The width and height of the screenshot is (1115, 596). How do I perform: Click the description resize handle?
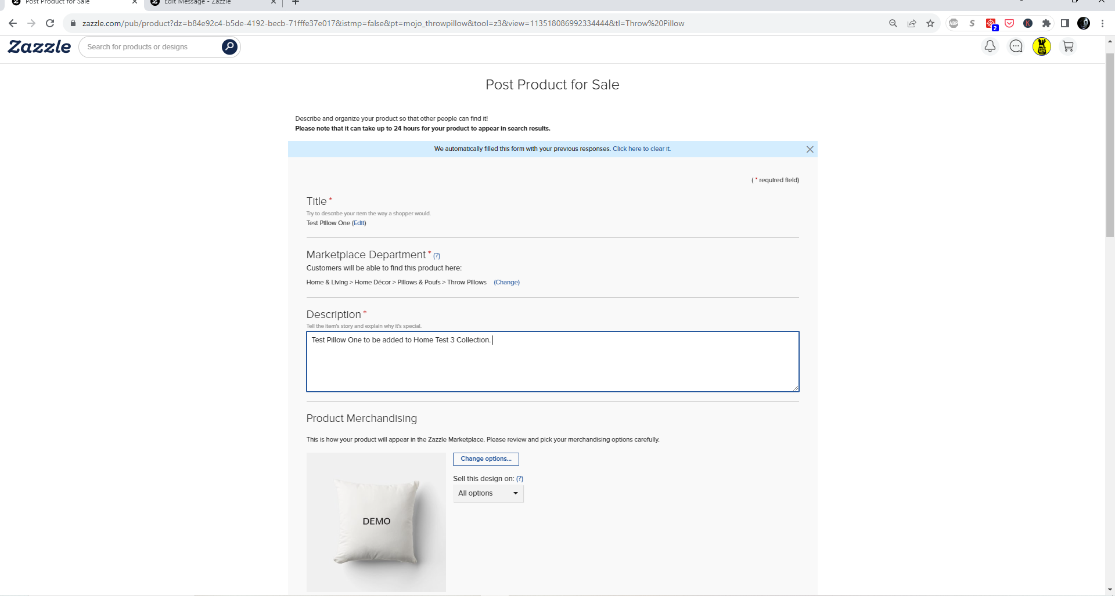tap(796, 388)
